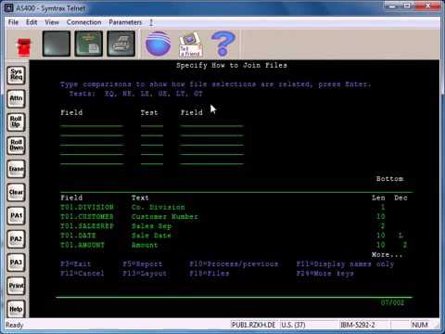Open the View menu
Screen dimensions: 445x334
click(52, 22)
